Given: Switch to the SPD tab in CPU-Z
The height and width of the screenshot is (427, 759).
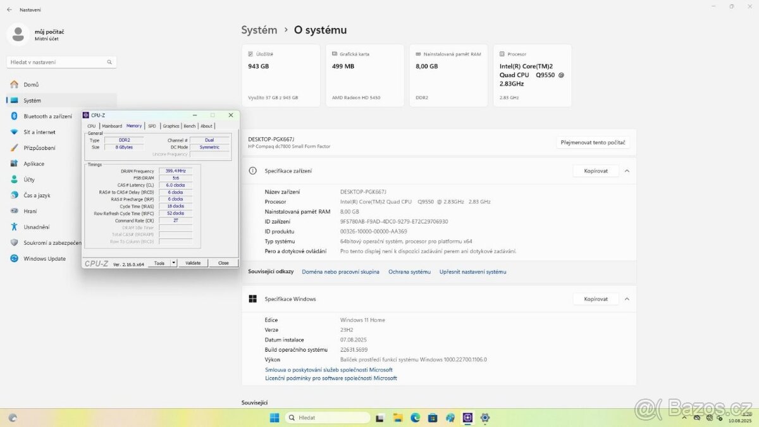Looking at the screenshot, I should [152, 126].
